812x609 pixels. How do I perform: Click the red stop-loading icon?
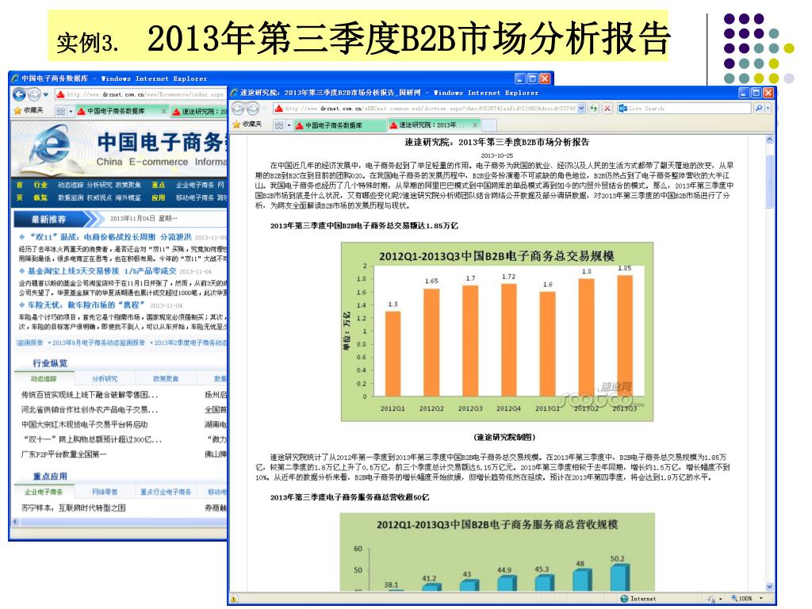click(607, 108)
